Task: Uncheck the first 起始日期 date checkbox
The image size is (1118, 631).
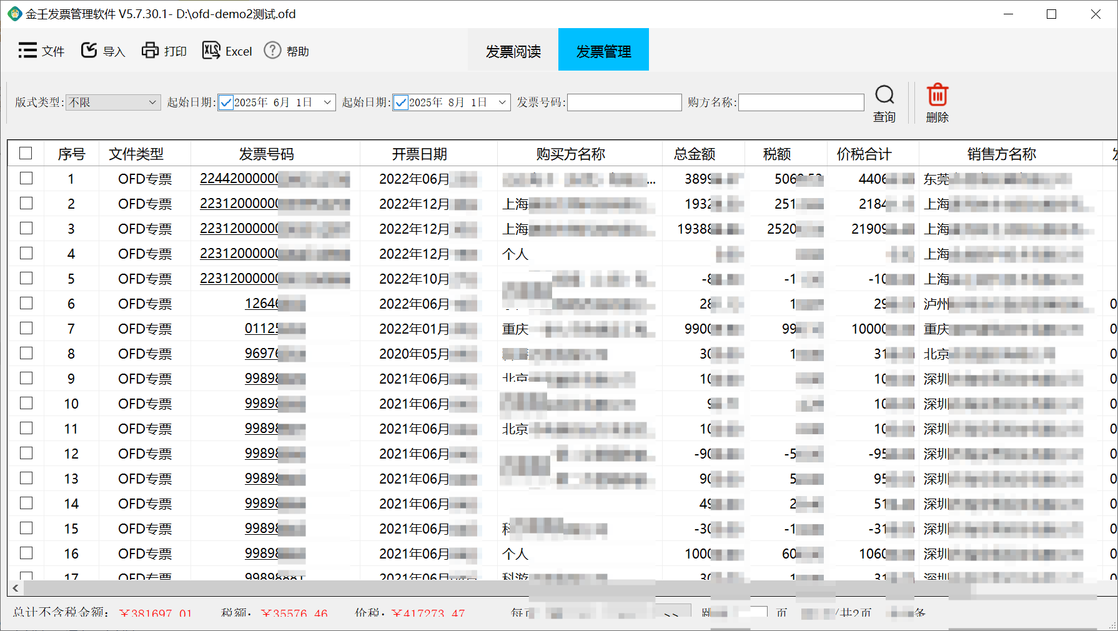Action: 226,102
